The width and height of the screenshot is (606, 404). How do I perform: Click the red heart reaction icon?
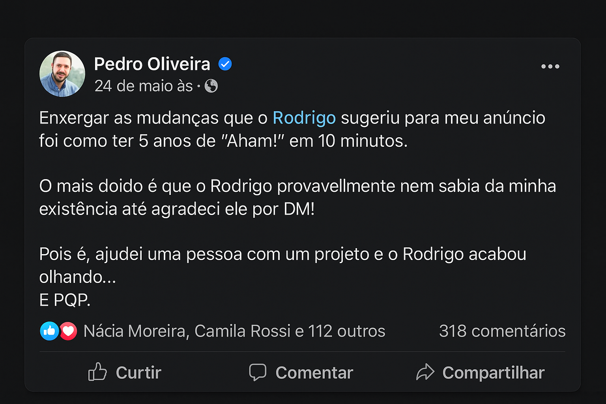coord(68,331)
